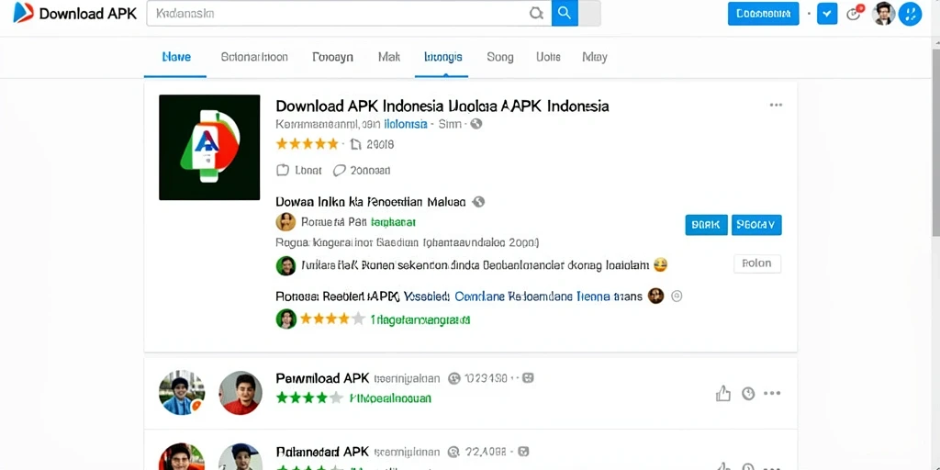This screenshot has width=940, height=470.
Task: Click the green avatar beside the 'Bonen sekendon' comment
Action: point(286,265)
